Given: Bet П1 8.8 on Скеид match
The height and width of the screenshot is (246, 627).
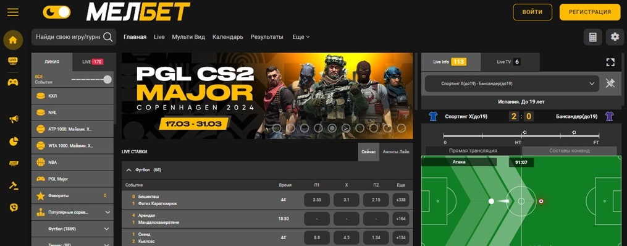Looking at the screenshot, I should coord(317,237).
